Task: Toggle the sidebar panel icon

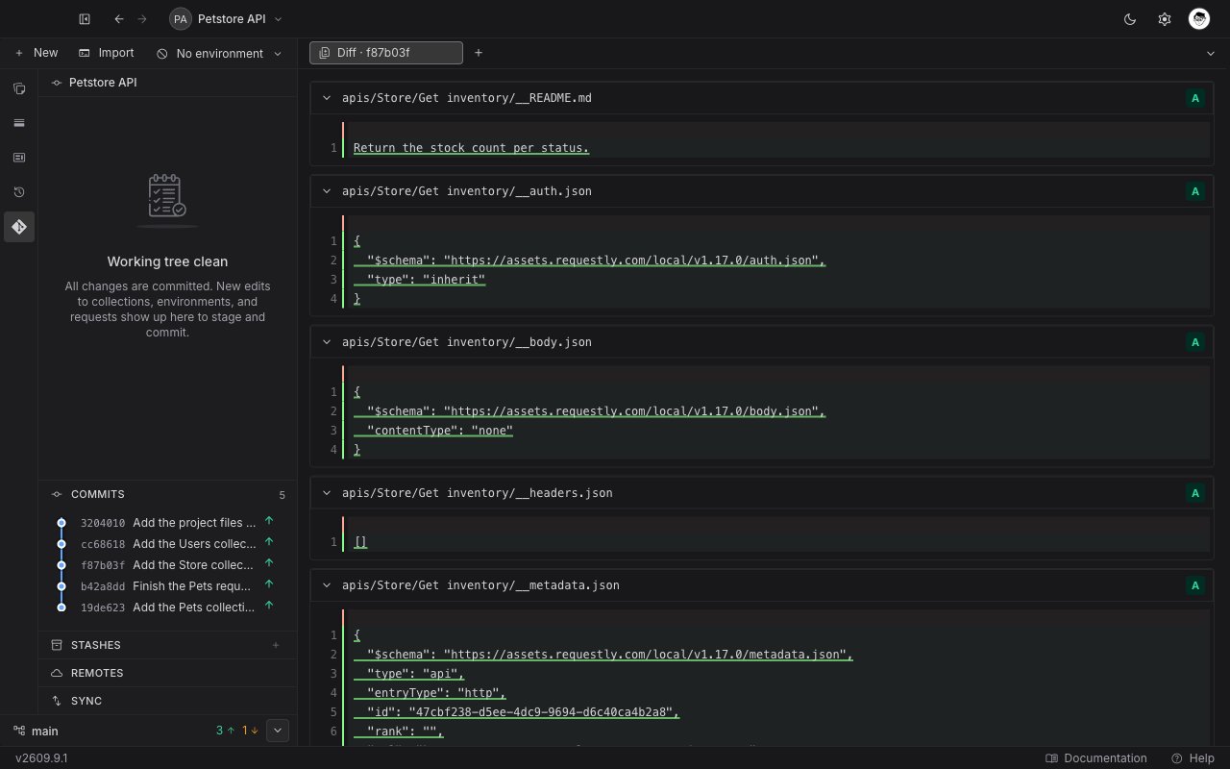Action: click(85, 19)
